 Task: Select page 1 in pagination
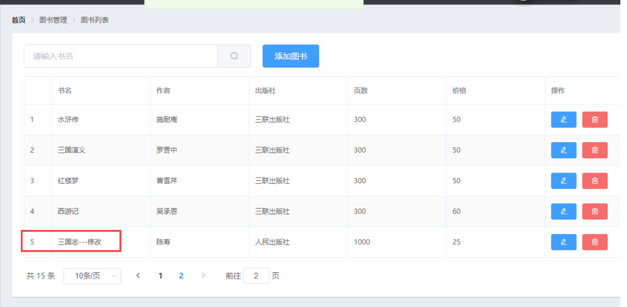tap(160, 276)
